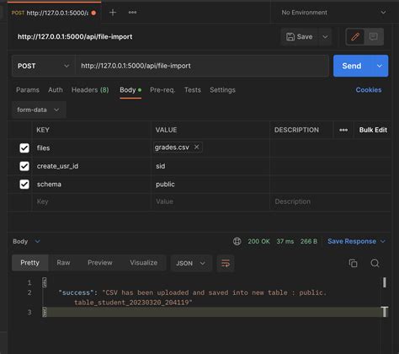Click the 'create_usr_id' key cell
Image resolution: width=399 pixels, height=354 pixels.
coord(92,166)
